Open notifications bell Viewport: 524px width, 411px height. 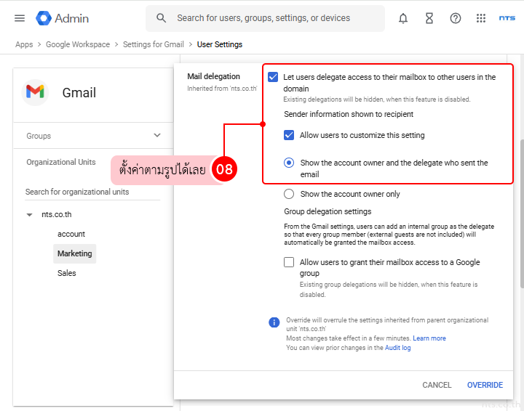point(403,18)
